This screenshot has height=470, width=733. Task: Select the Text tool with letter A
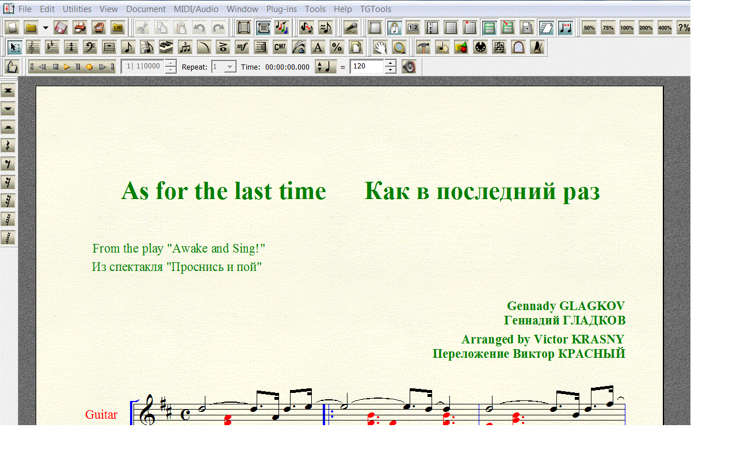[318, 47]
